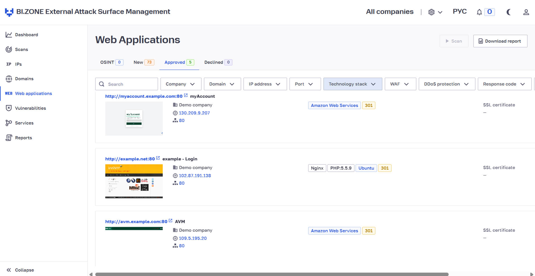Expand the IP address filter
Image resolution: width=535 pixels, height=276 pixels.
click(x=265, y=84)
